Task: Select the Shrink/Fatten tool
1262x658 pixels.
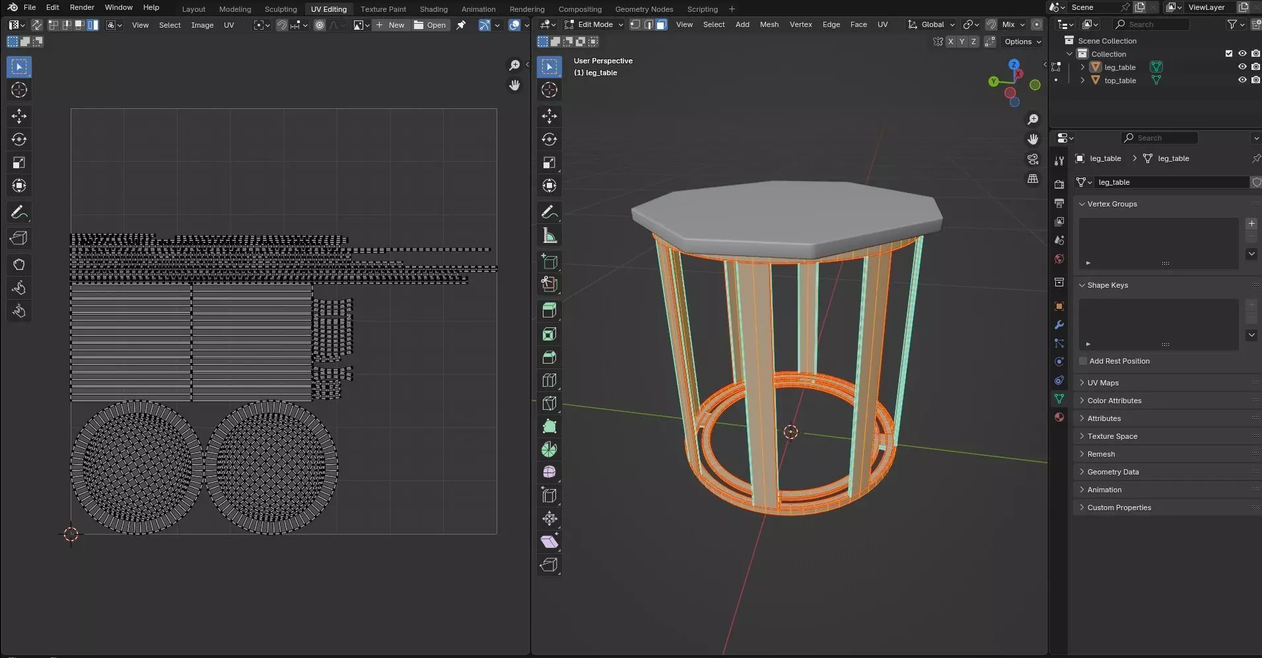Action: [x=549, y=518]
